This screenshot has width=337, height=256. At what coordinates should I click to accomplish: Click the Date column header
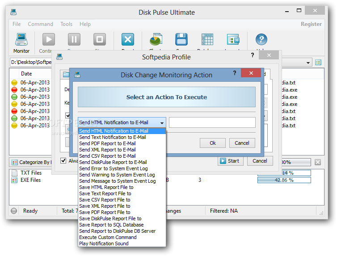point(26,74)
